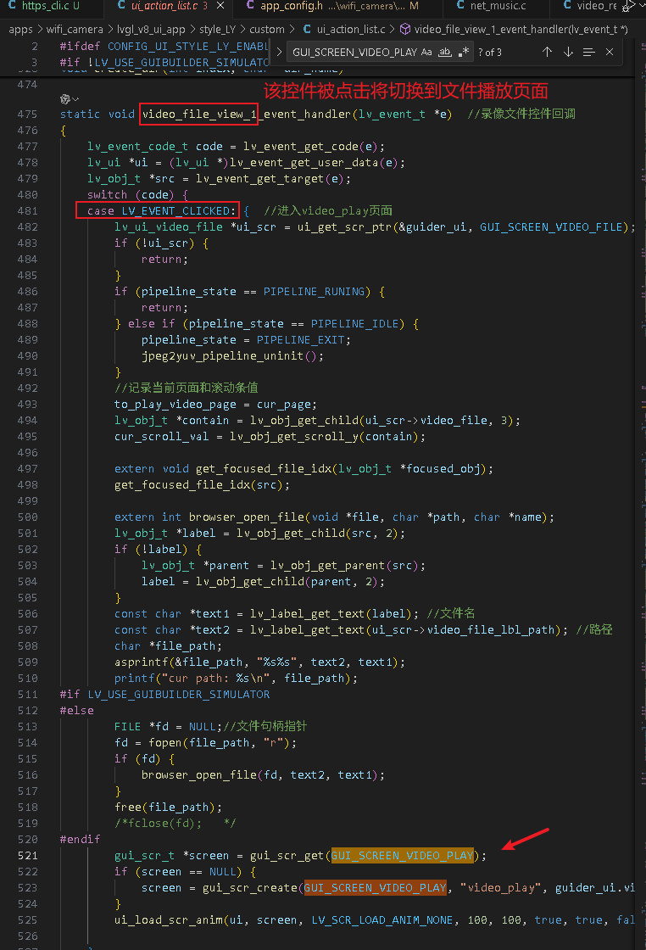The image size is (646, 950).
Task: Click the C icon on net_music.c tab
Action: coord(460,5)
